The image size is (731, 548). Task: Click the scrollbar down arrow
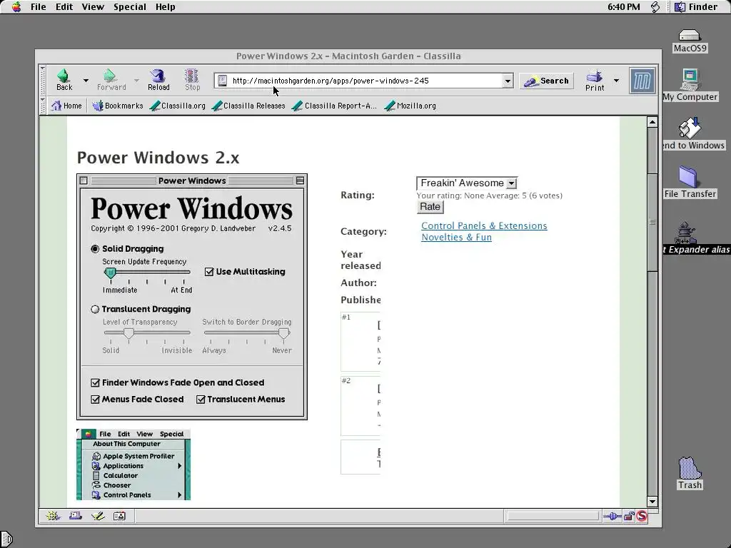click(652, 502)
